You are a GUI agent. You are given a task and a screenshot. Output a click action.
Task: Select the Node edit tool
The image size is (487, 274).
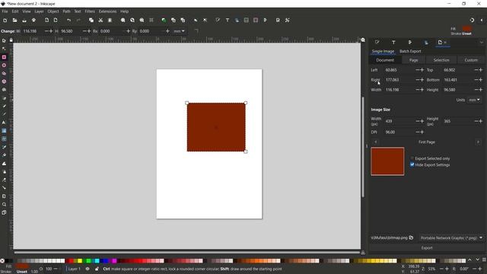[x=4, y=49]
